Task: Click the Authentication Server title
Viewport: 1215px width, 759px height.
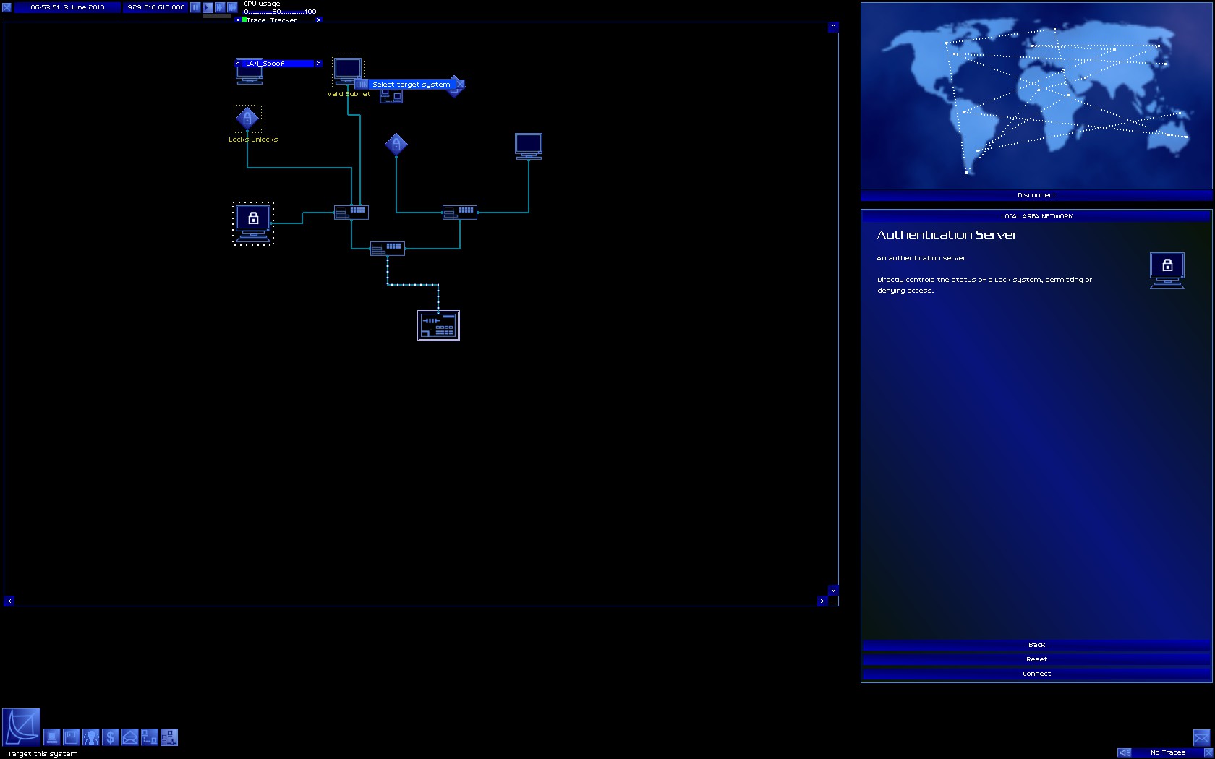Action: pos(947,235)
